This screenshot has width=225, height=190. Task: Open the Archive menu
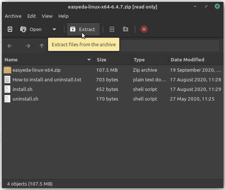[x=13, y=16]
